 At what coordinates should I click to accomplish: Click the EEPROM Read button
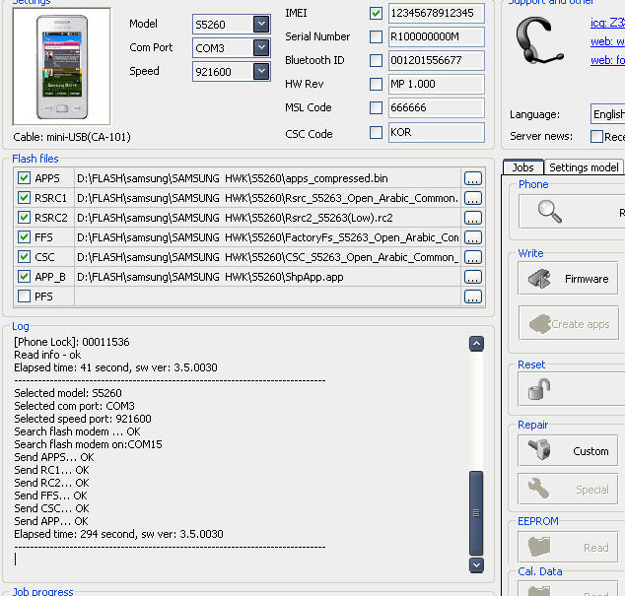568,548
